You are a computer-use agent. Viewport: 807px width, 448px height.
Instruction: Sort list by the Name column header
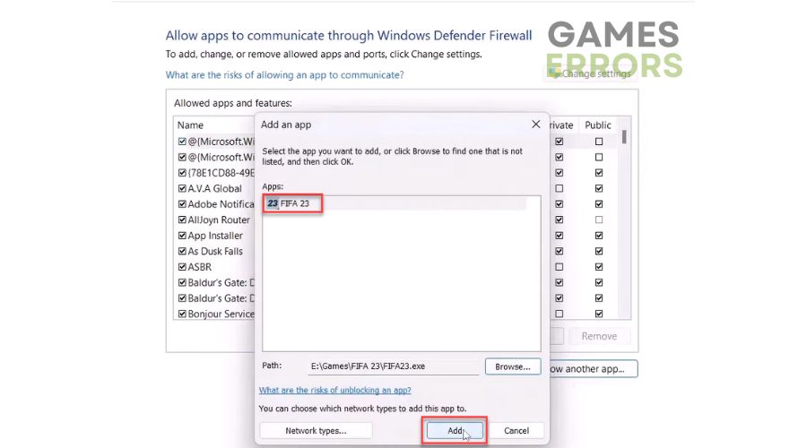point(190,125)
